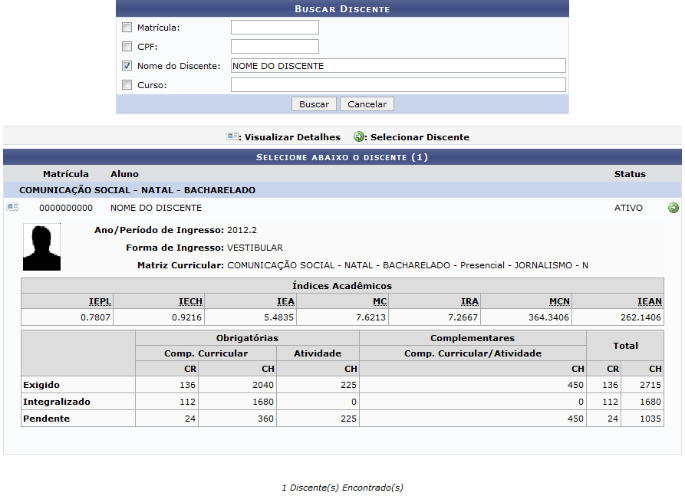685x496 pixels.
Task: Click the green Selecionar Discente arrow icon
Action: [x=673, y=208]
